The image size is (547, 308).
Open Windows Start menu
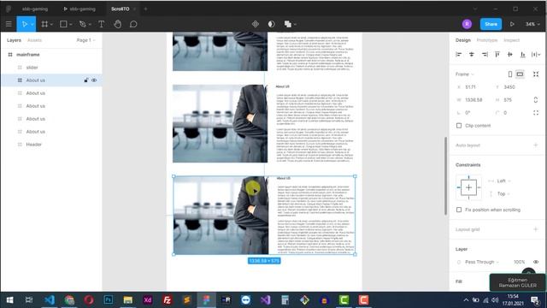(x=9, y=300)
